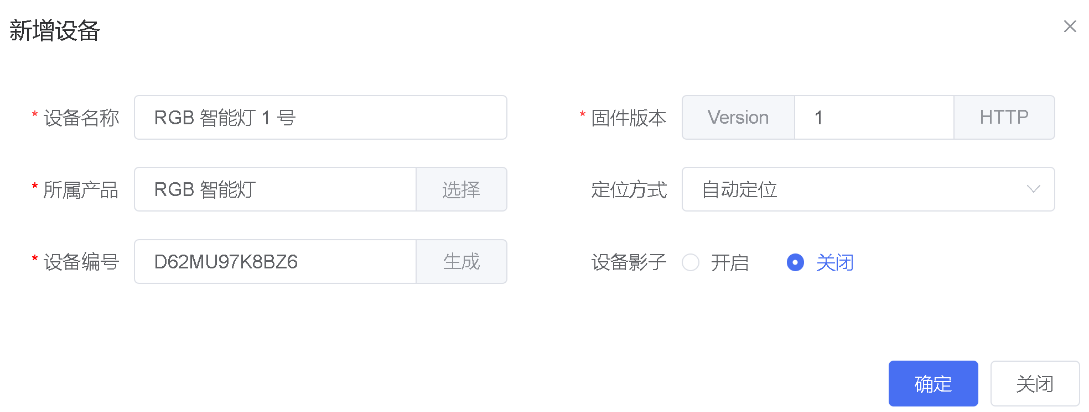Click the 设备名称 field label
Image resolution: width=1089 pixels, height=412 pixels.
(81, 118)
